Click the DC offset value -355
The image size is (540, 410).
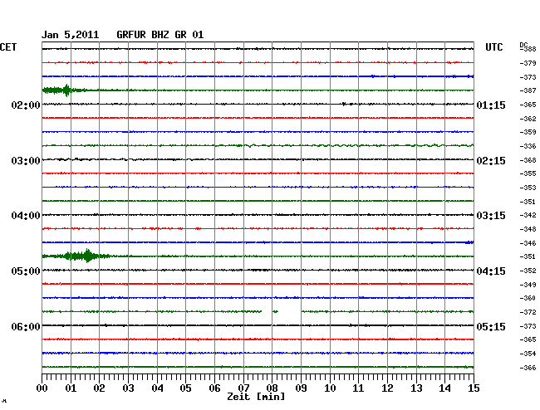tap(528, 173)
